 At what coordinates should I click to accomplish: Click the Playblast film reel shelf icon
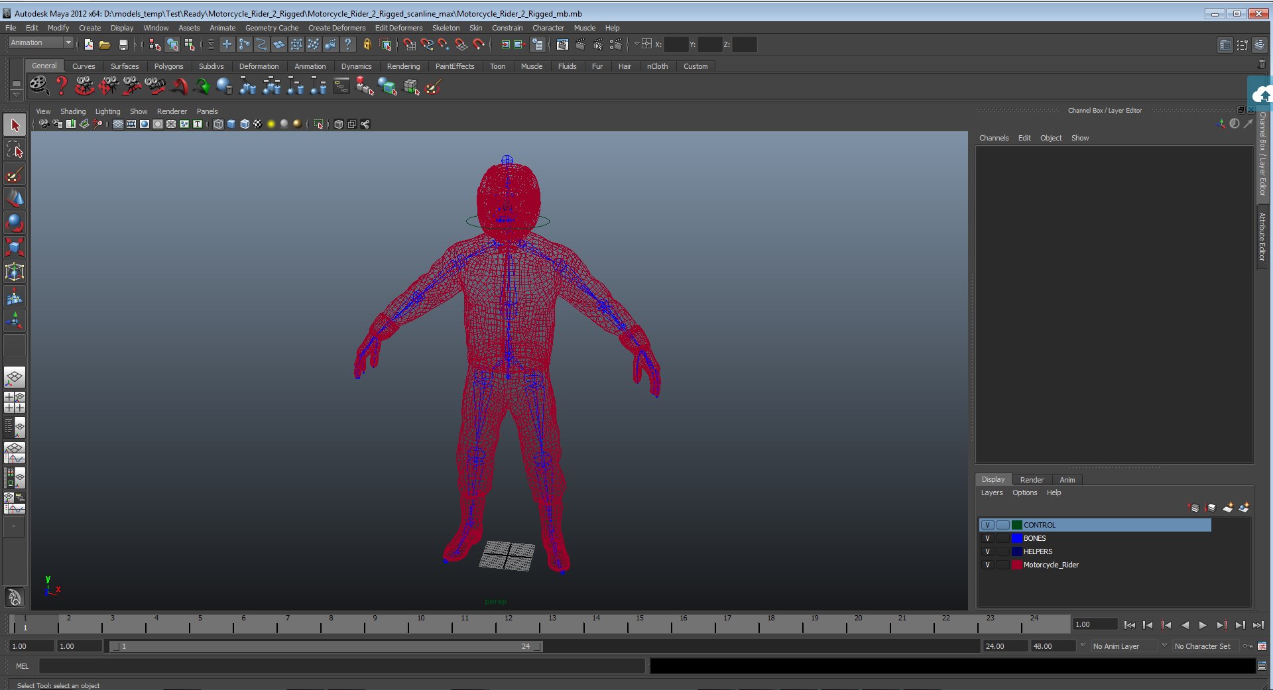pyautogui.click(x=38, y=86)
